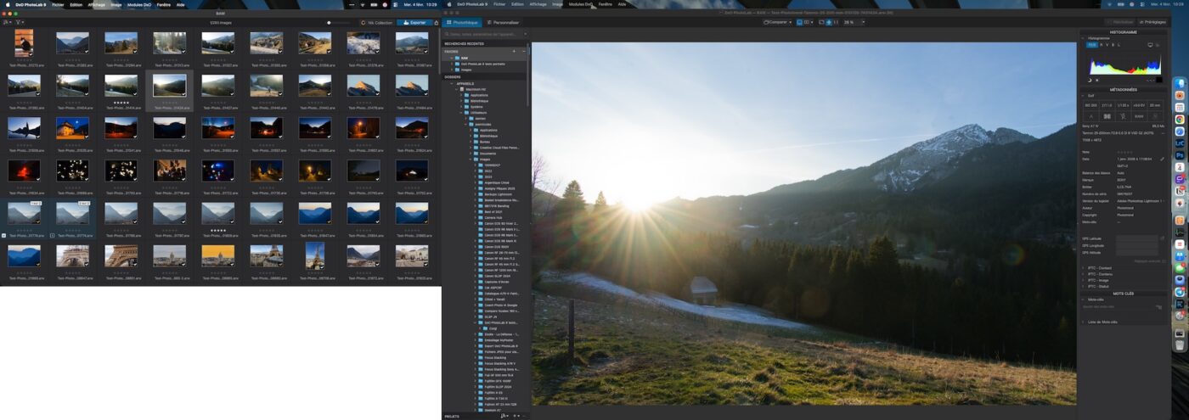1189x420 pixels.
Task: Click the zoom 1:1 icon
Action: (x=836, y=22)
